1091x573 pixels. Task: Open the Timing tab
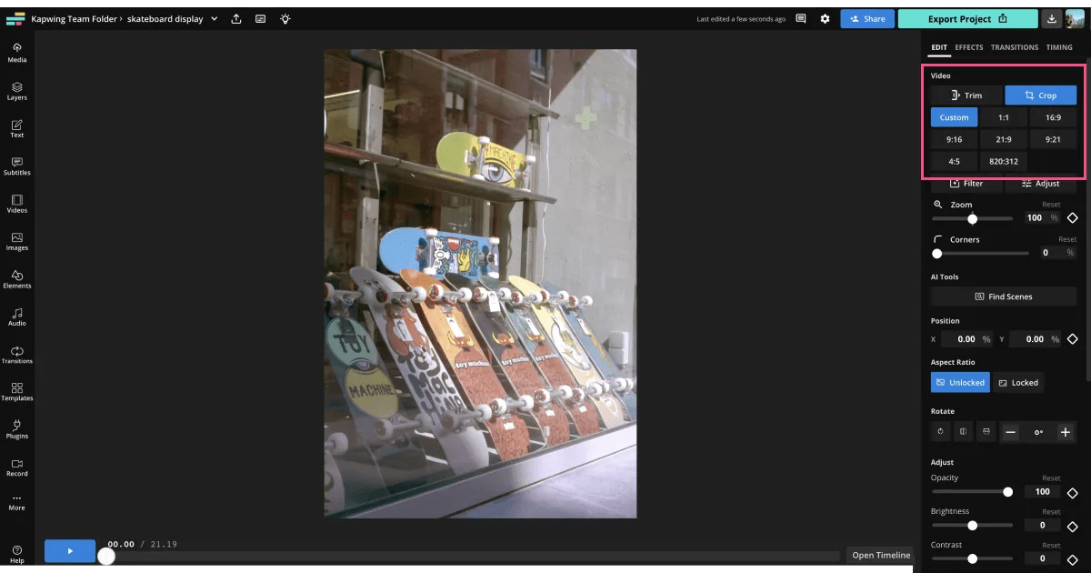click(1059, 47)
